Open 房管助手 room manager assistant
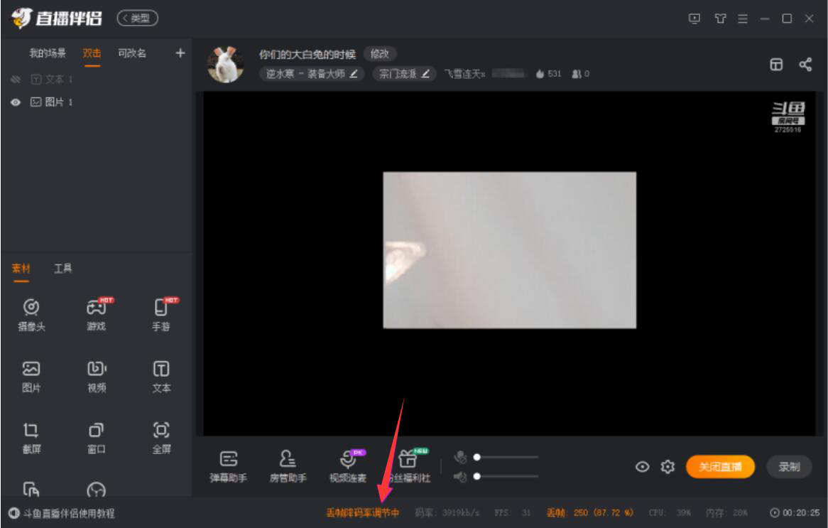 tap(288, 466)
